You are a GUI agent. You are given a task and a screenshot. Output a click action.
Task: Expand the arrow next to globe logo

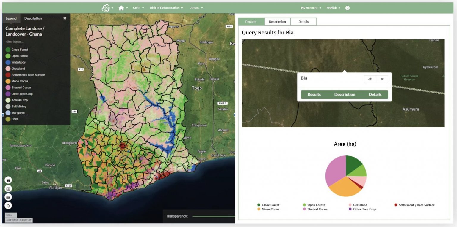pos(112,8)
